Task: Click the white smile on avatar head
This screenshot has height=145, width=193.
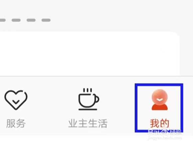Action: coord(160,100)
